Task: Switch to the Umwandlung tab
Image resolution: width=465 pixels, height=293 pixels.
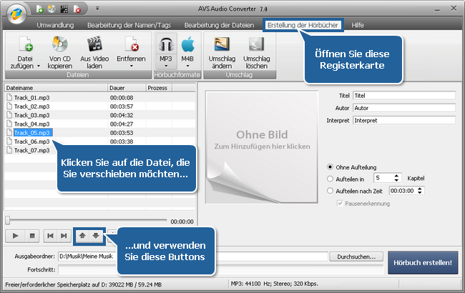Action: pos(55,24)
